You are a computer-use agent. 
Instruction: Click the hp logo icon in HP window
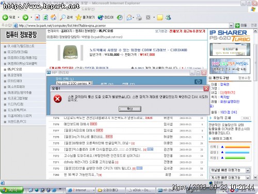click(x=198, y=82)
